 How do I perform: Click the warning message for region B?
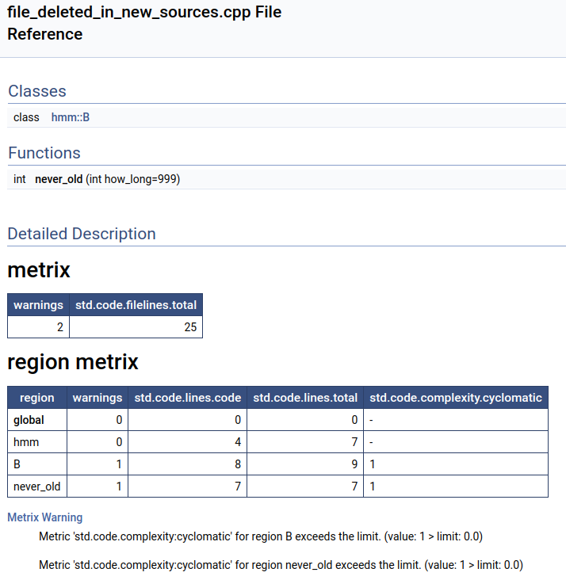tap(261, 536)
